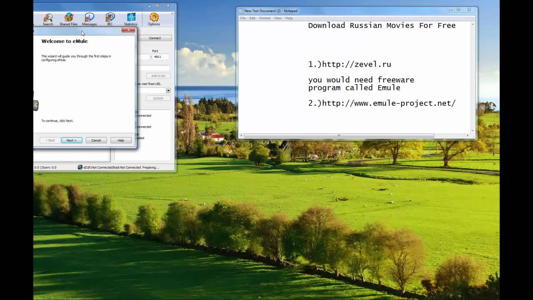The image size is (533, 300).
Task: Open the Search toolbar icon in eMule
Action: pyautogui.click(x=48, y=19)
